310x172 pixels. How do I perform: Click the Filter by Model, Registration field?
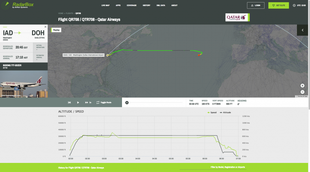click(x=213, y=167)
